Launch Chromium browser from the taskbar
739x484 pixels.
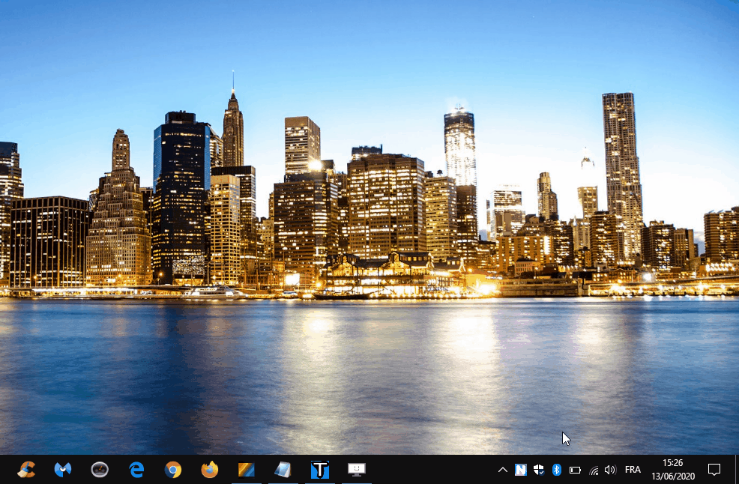point(173,470)
